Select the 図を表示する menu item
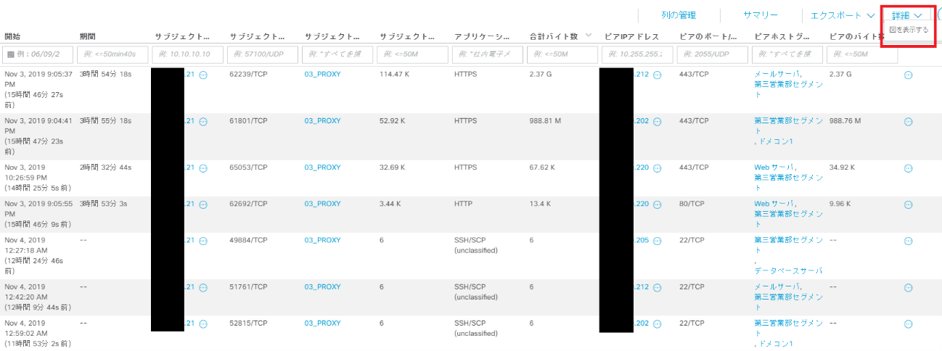The height and width of the screenshot is (351, 942). pyautogui.click(x=909, y=30)
